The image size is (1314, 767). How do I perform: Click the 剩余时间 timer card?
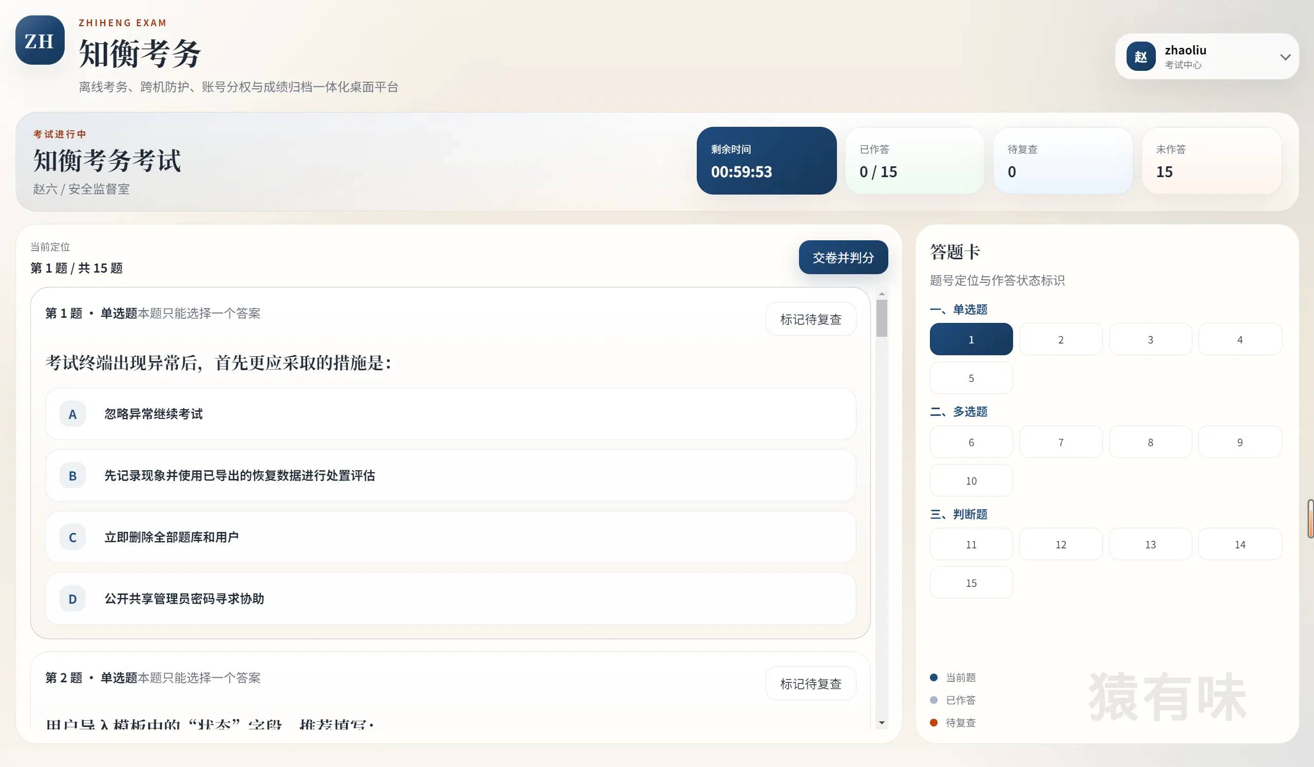pyautogui.click(x=767, y=161)
